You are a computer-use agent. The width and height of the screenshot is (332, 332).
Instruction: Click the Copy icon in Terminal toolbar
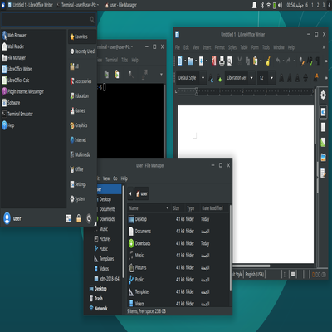(106, 74)
